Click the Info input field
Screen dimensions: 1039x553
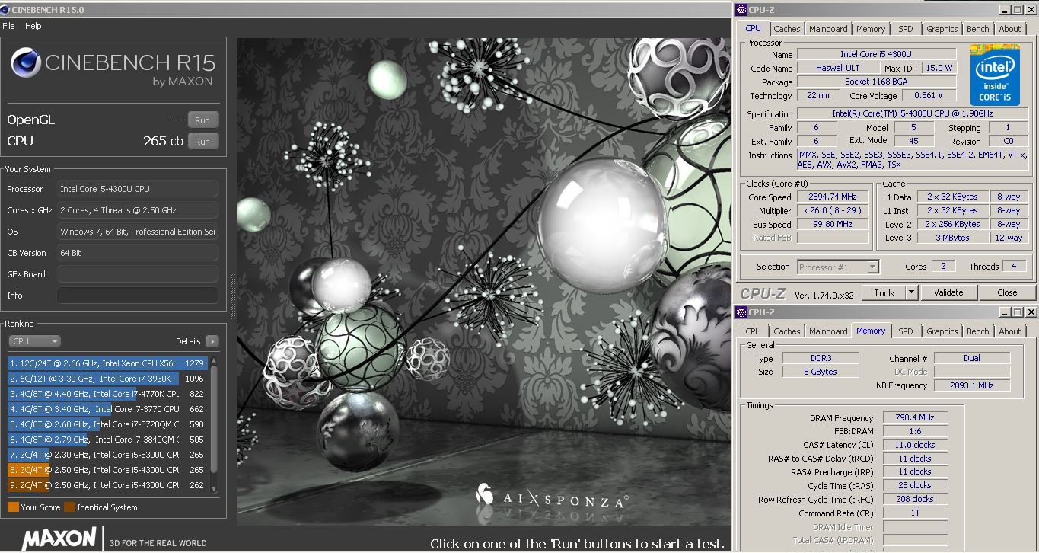click(137, 296)
